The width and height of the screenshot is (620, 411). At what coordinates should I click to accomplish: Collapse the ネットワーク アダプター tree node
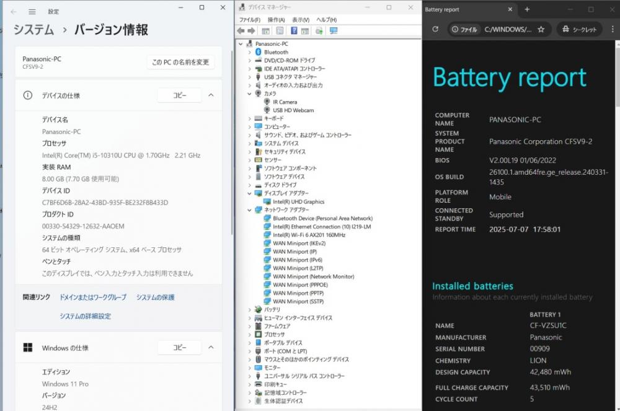[249, 210]
